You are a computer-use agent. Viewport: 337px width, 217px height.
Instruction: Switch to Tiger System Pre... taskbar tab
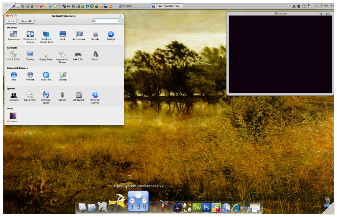coord(167,6)
